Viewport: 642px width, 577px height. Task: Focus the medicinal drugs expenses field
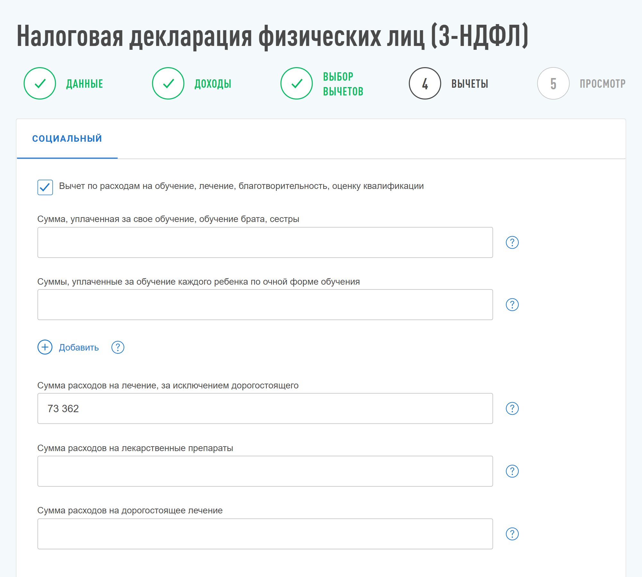point(265,471)
